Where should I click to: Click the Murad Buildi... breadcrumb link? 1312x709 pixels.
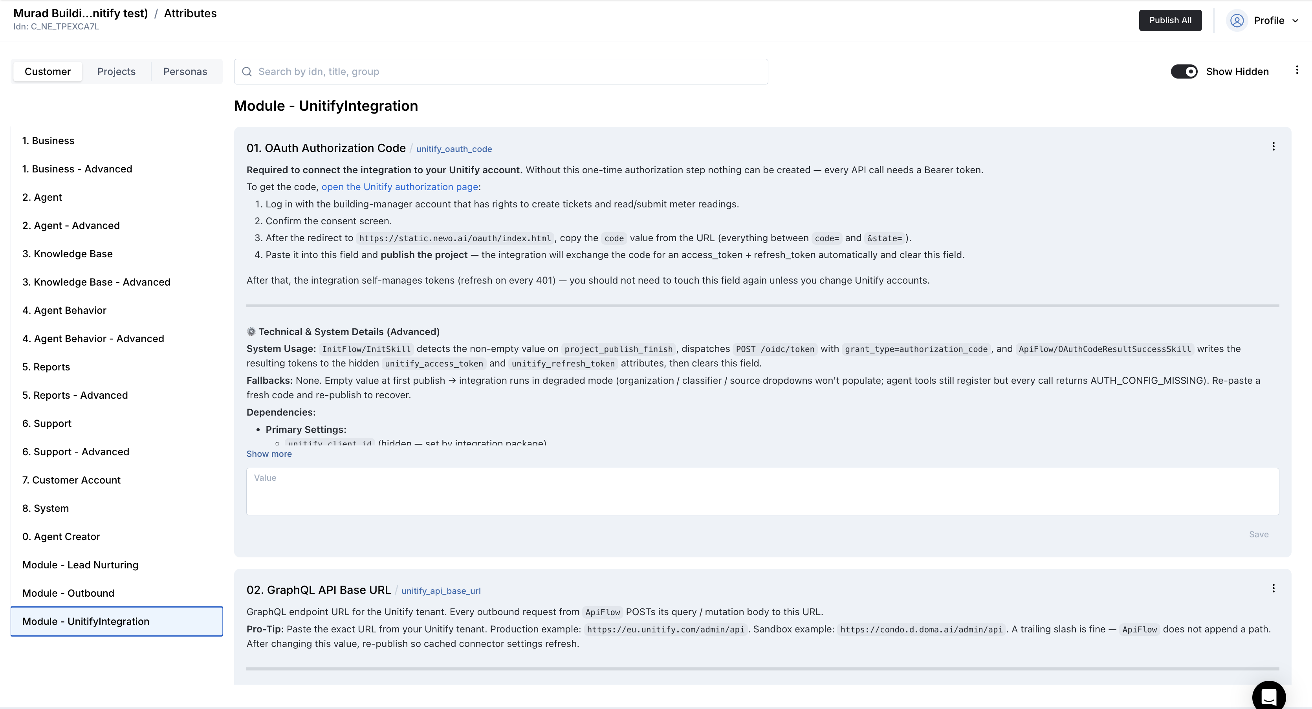pyautogui.click(x=81, y=14)
